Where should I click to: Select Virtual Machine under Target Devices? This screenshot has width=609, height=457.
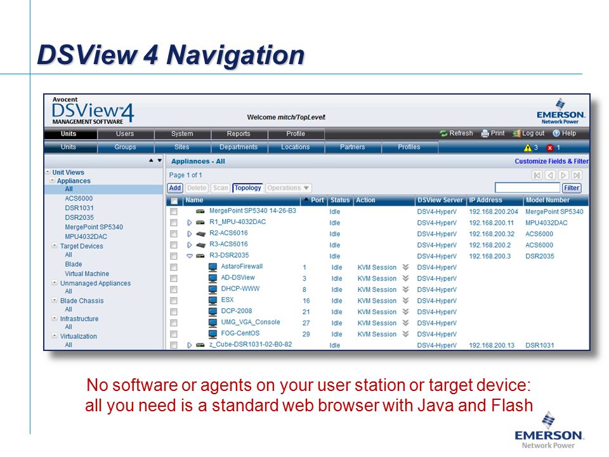(87, 274)
